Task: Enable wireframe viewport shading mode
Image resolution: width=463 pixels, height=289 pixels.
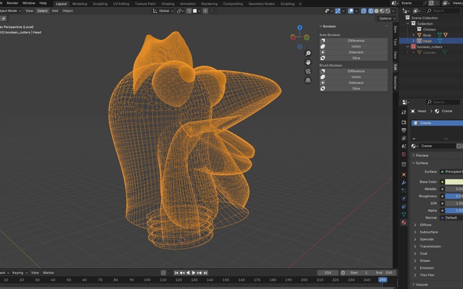Action: click(371, 11)
